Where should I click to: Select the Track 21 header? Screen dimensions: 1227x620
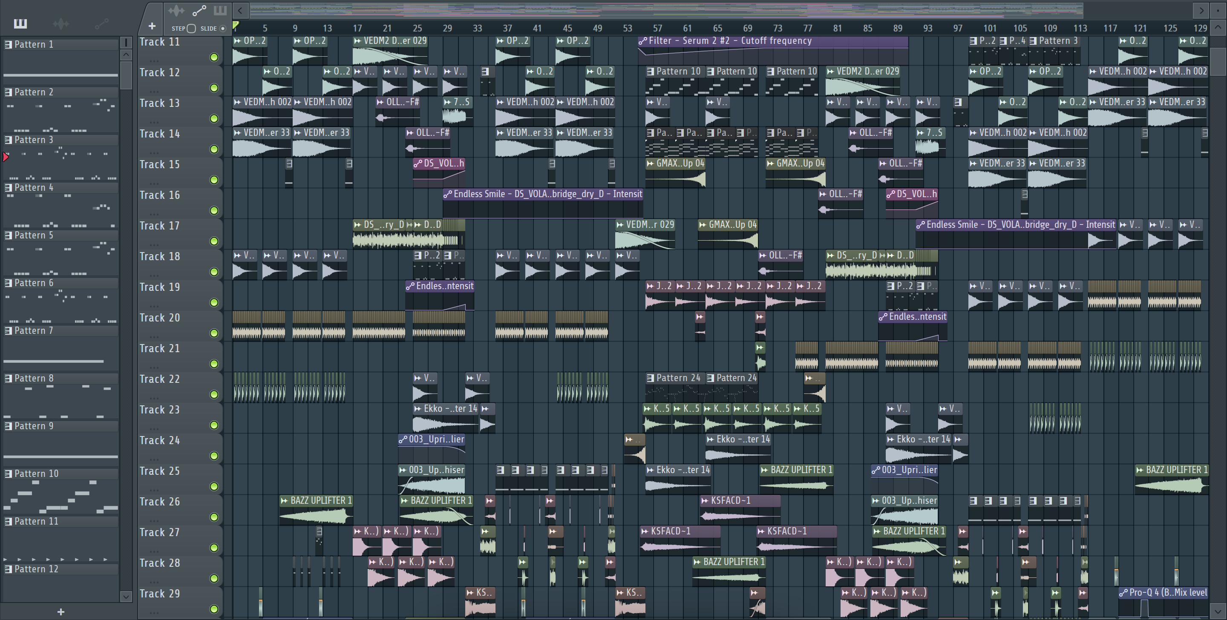180,357
